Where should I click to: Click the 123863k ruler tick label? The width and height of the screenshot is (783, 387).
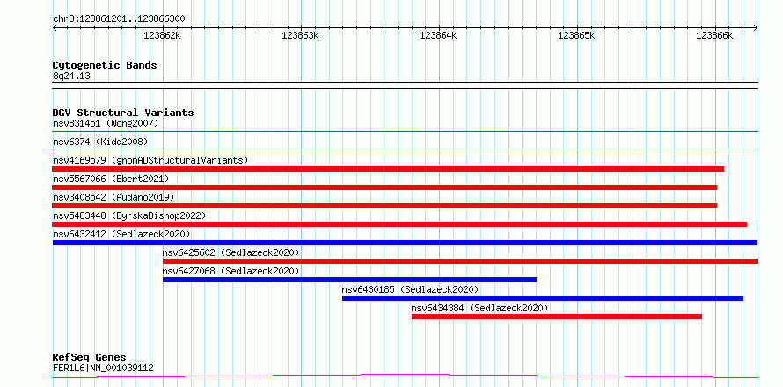[x=300, y=35]
